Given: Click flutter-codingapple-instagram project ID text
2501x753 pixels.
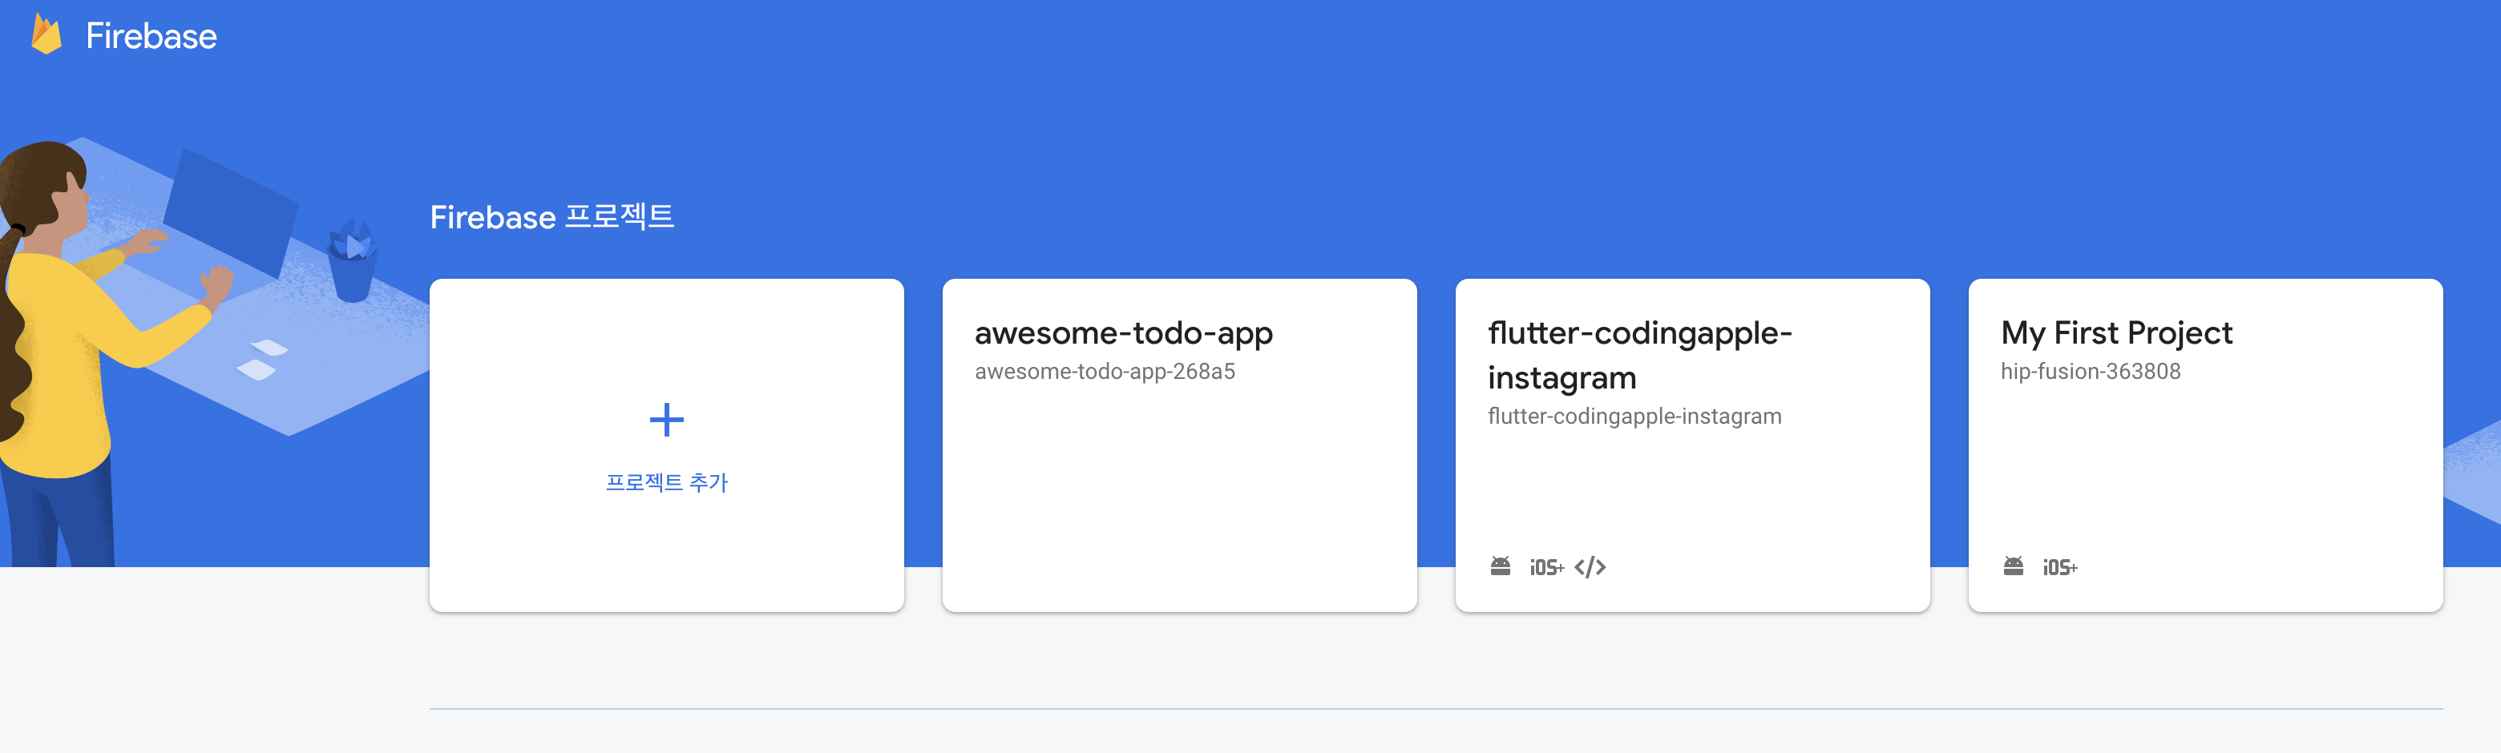Looking at the screenshot, I should pyautogui.click(x=1634, y=417).
